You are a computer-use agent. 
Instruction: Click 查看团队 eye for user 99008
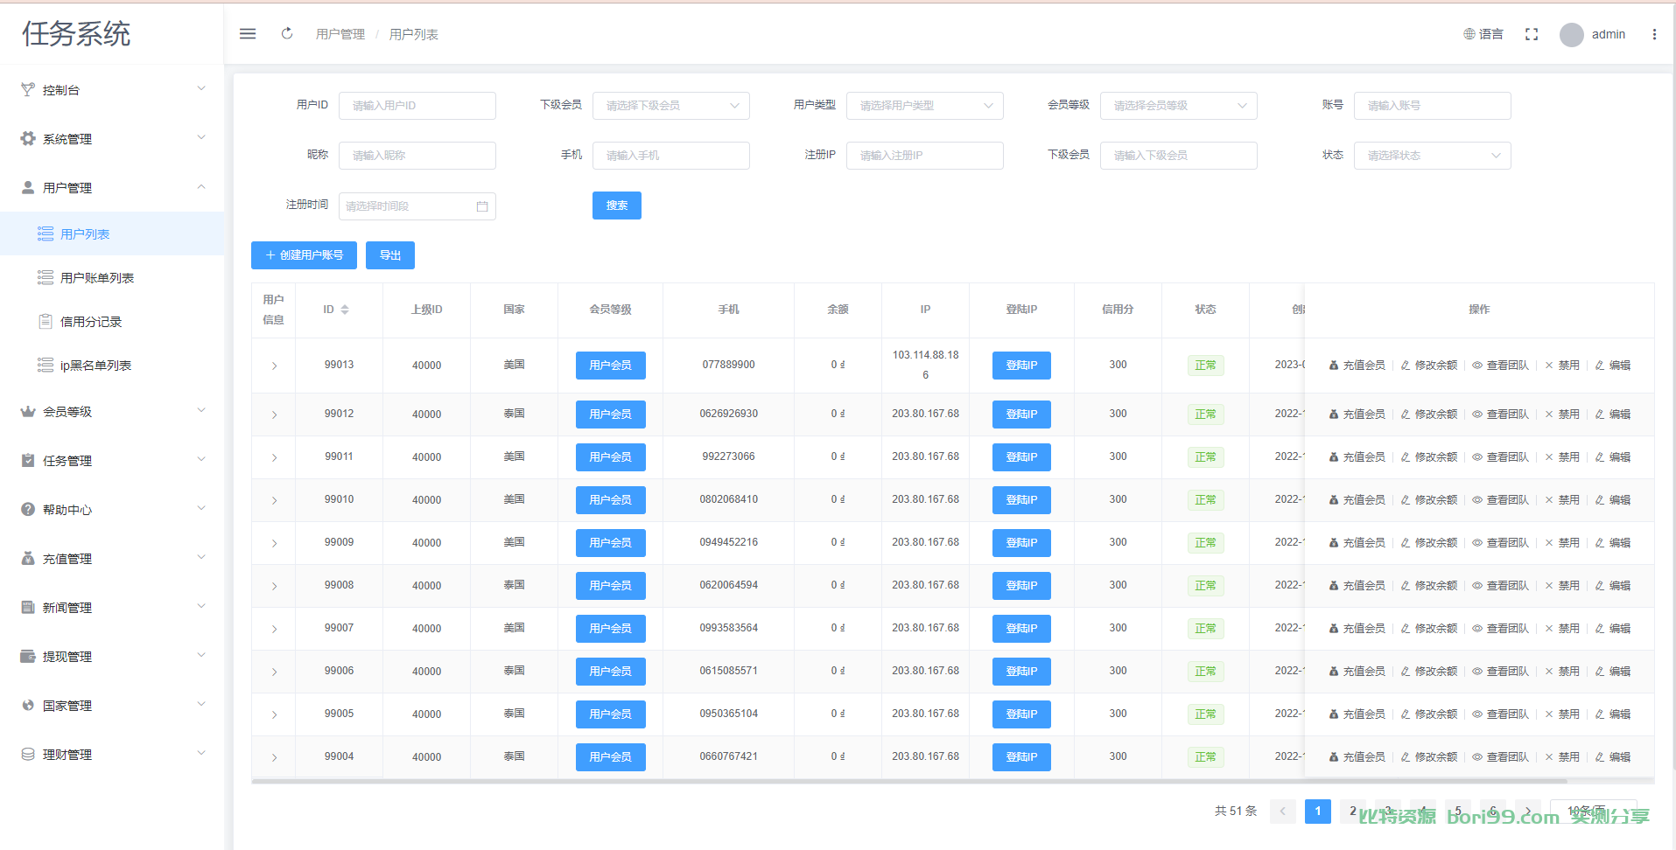point(1477,586)
